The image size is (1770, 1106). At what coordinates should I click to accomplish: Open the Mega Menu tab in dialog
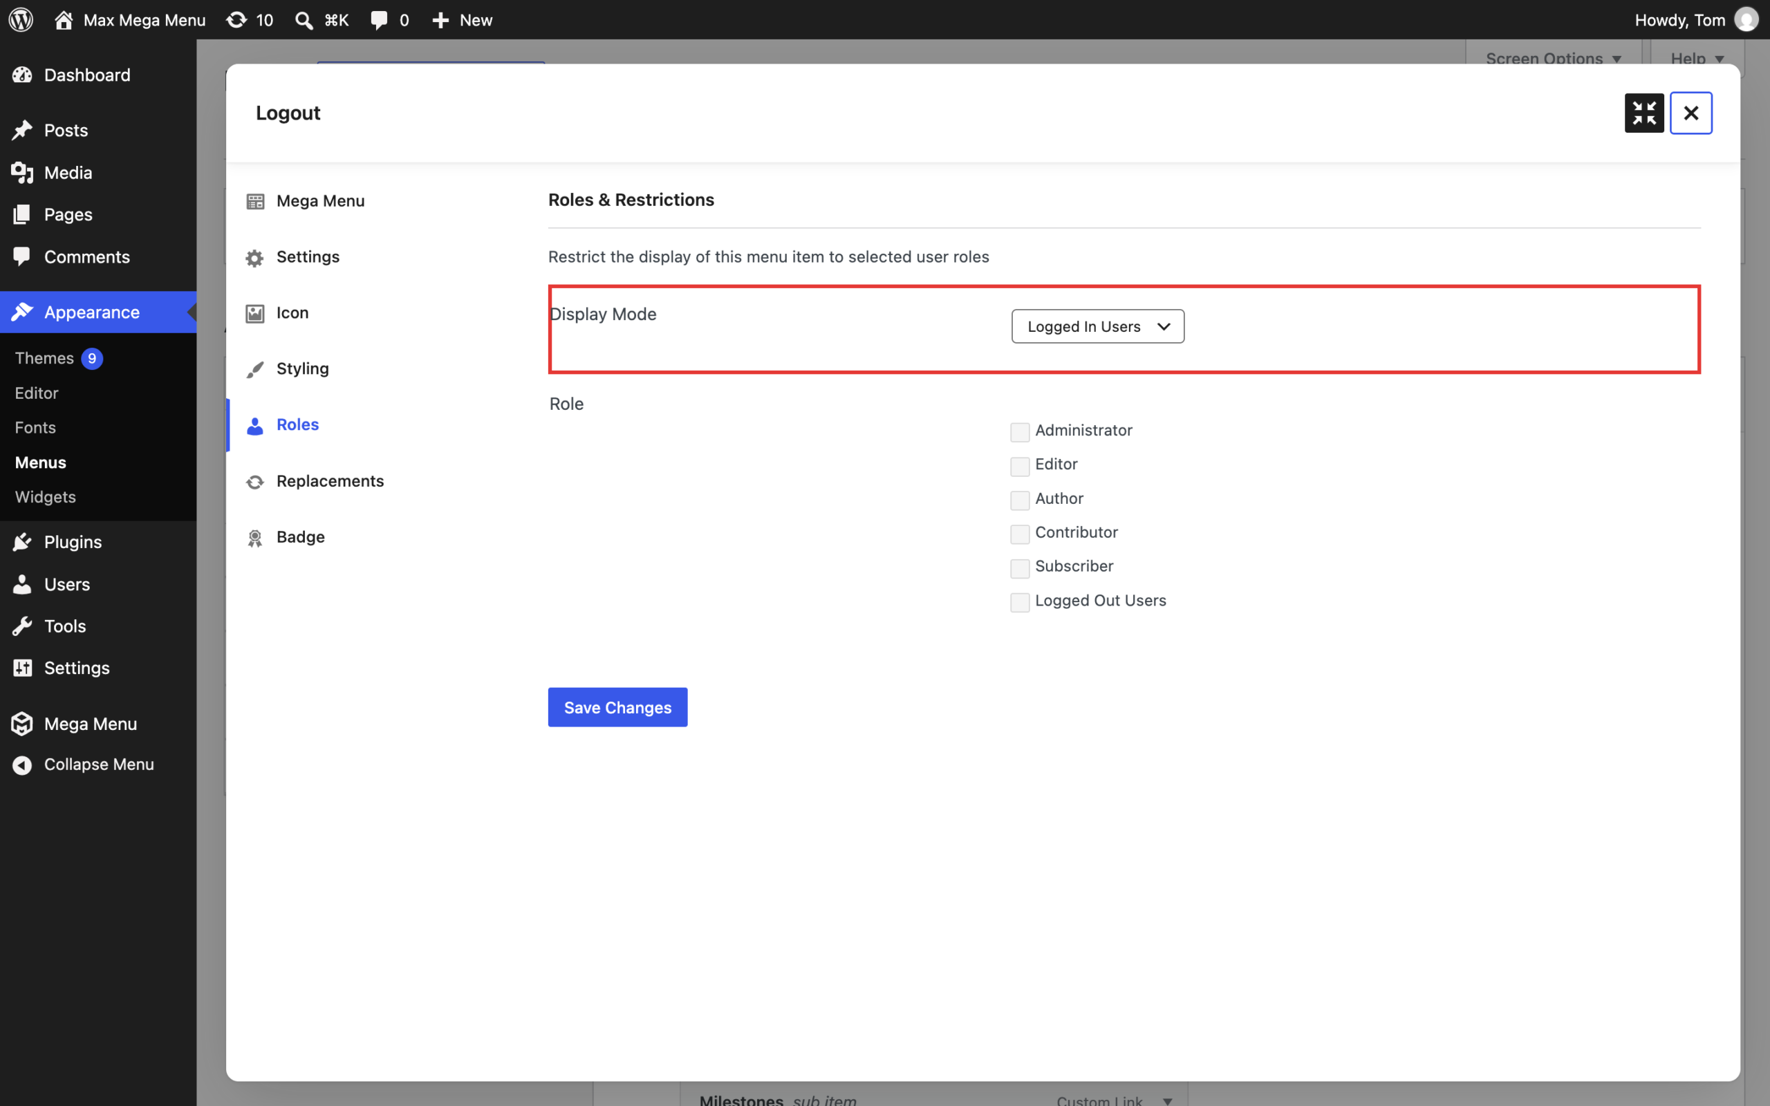(320, 200)
